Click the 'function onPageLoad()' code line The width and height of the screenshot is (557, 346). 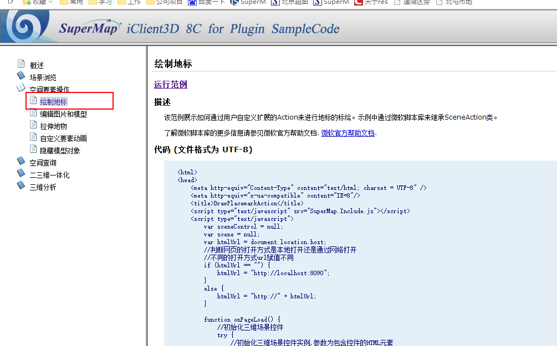pyautogui.click(x=242, y=319)
